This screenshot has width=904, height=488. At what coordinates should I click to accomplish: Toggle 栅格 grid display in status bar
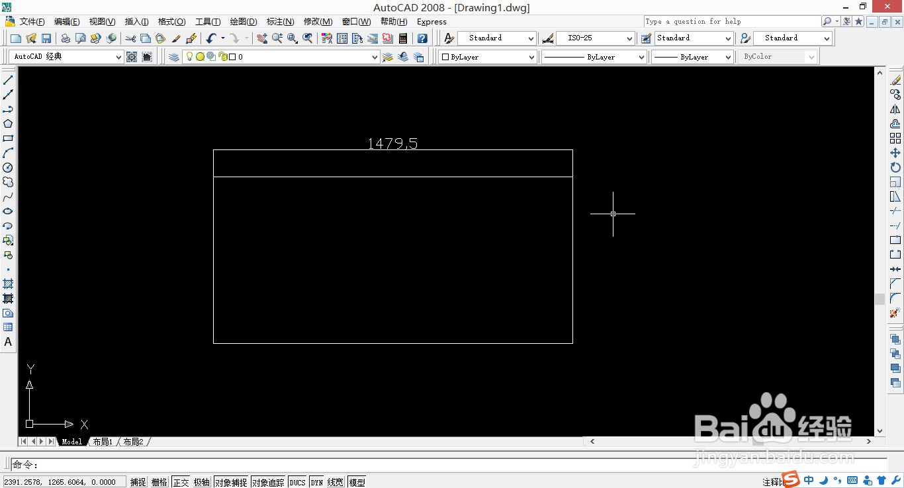click(159, 482)
